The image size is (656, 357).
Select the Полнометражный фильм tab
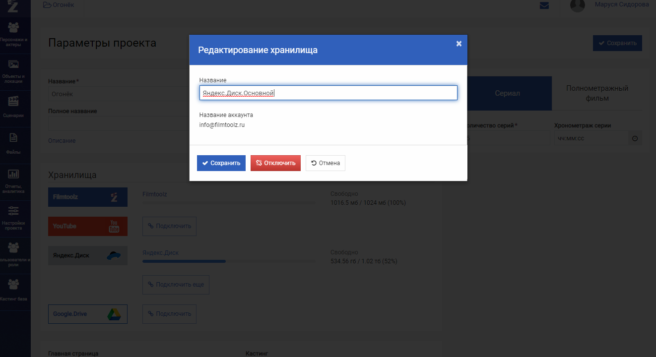[597, 93]
